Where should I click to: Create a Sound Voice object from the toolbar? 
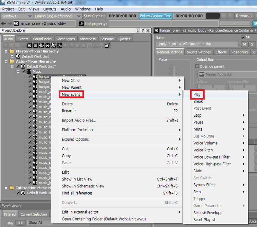[x=59, y=45]
